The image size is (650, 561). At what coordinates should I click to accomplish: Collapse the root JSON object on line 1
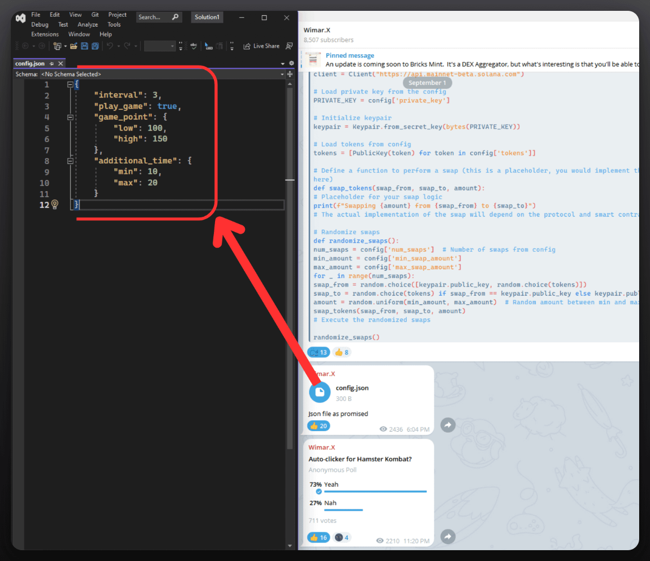[x=70, y=85]
